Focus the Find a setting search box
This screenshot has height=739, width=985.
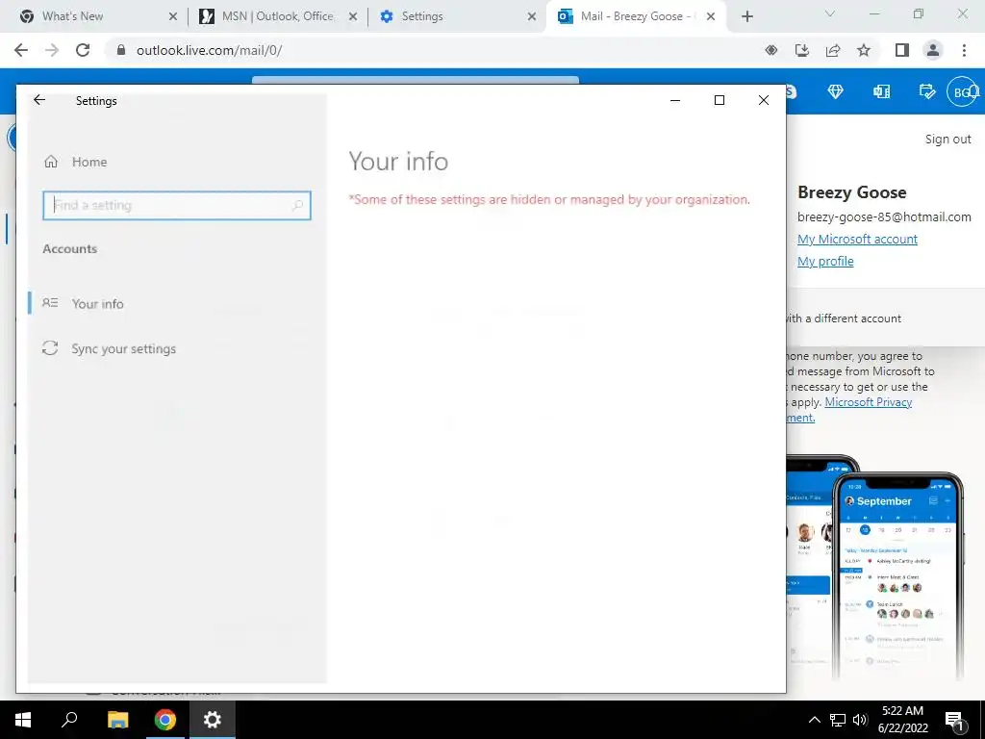177,206
